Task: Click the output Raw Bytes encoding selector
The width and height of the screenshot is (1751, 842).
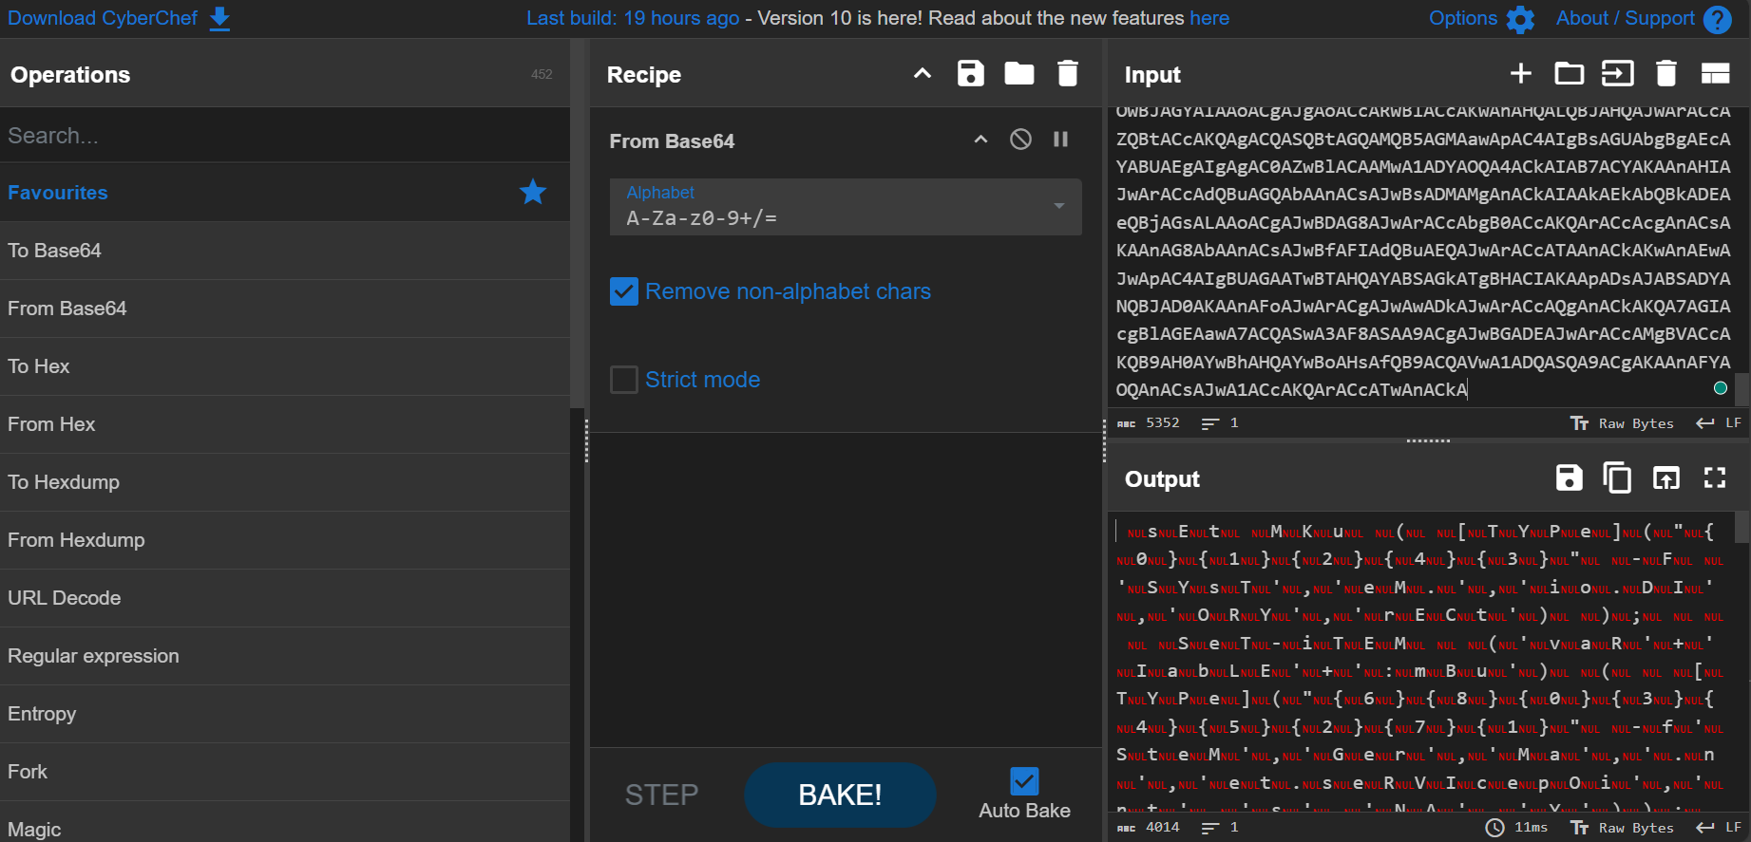Action: point(1622,828)
